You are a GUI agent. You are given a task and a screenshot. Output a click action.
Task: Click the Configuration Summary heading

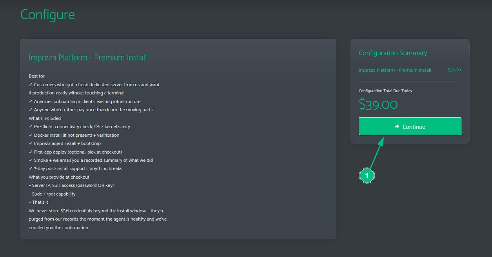(x=393, y=53)
